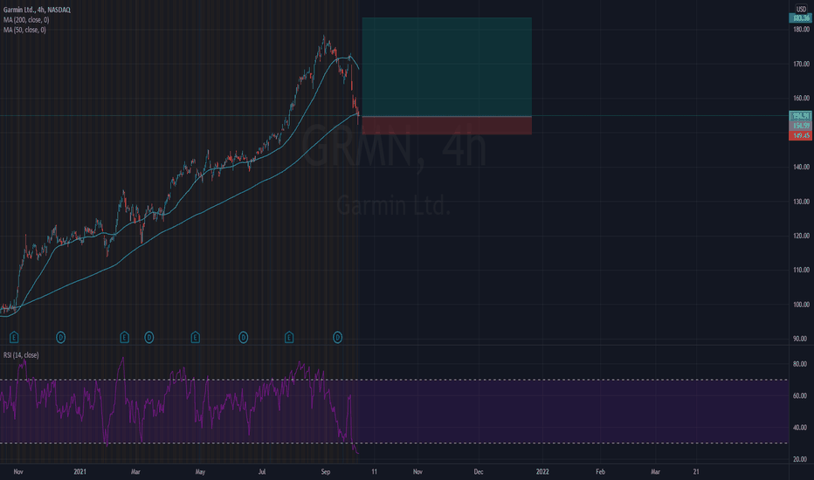Click the 180.00 price axis label

click(801, 30)
